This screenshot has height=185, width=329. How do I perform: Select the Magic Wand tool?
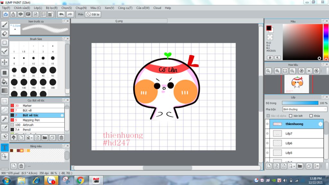[4, 119]
